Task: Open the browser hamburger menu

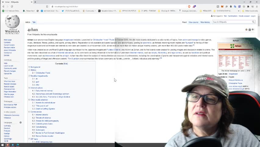Action: click(x=257, y=6)
